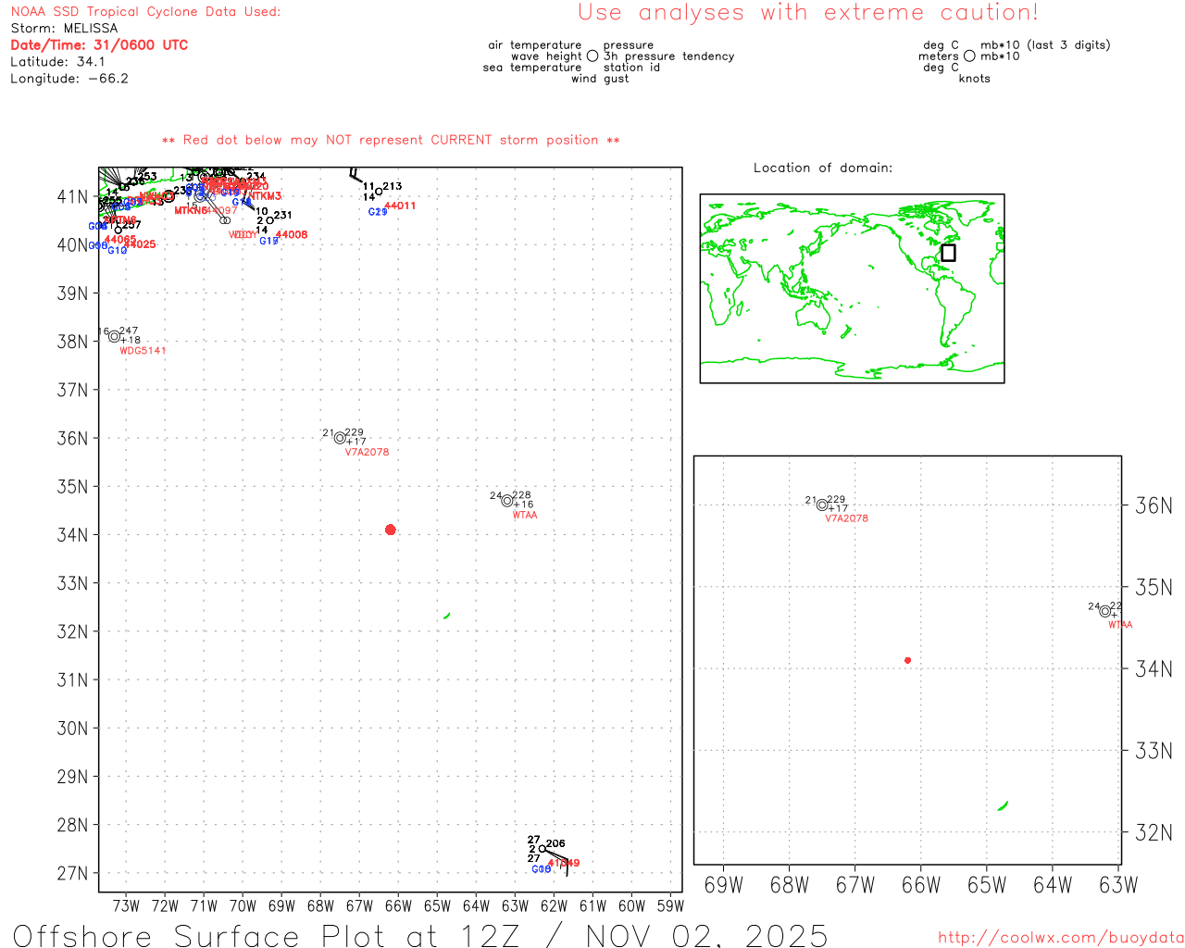Click '3h pressure tendency' legend label
The image size is (1185, 948).
click(668, 56)
